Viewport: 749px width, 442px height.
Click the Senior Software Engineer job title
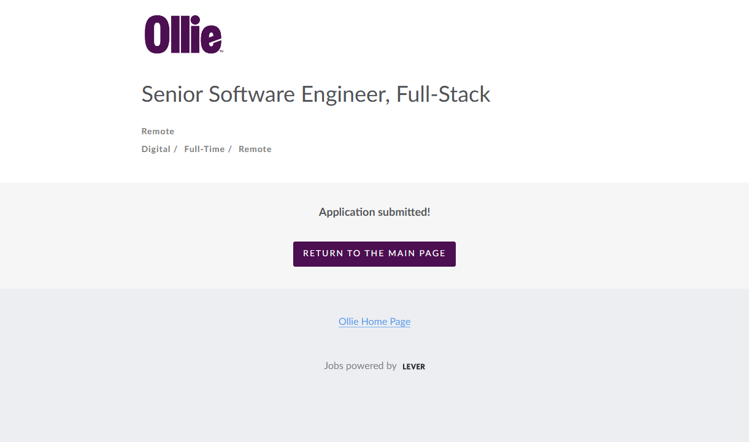tap(316, 94)
